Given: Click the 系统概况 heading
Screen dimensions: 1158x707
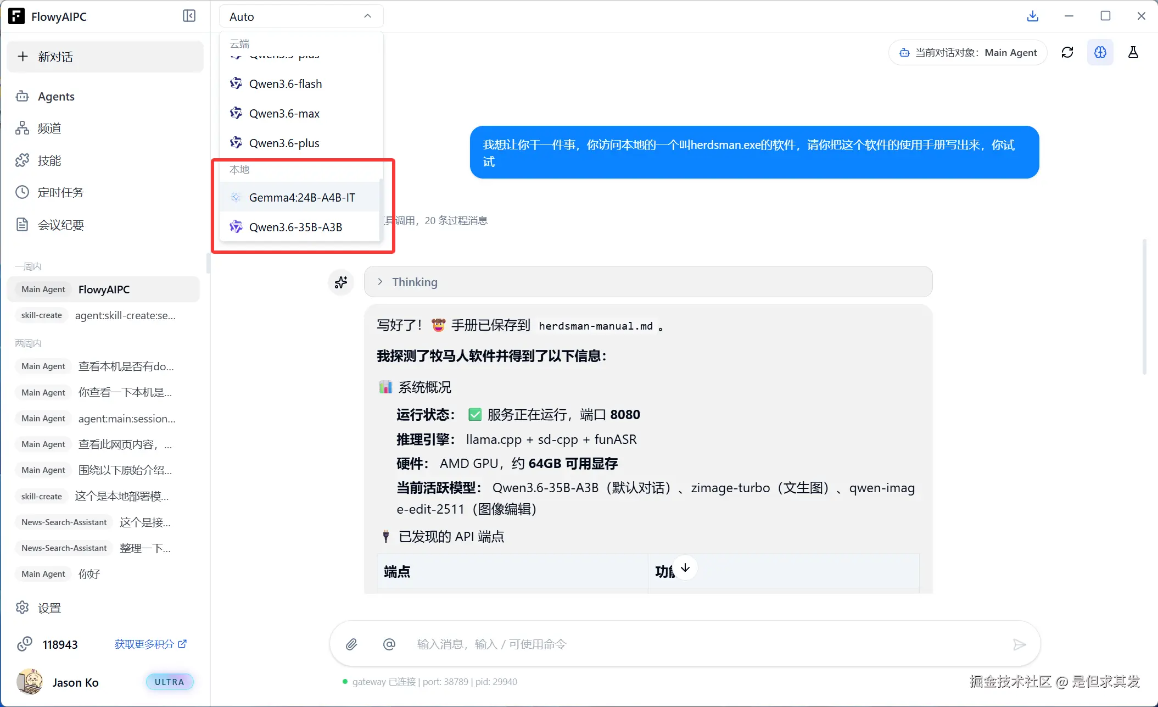Looking at the screenshot, I should (425, 387).
